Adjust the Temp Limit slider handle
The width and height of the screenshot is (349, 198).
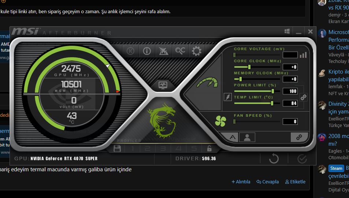[x=272, y=103]
